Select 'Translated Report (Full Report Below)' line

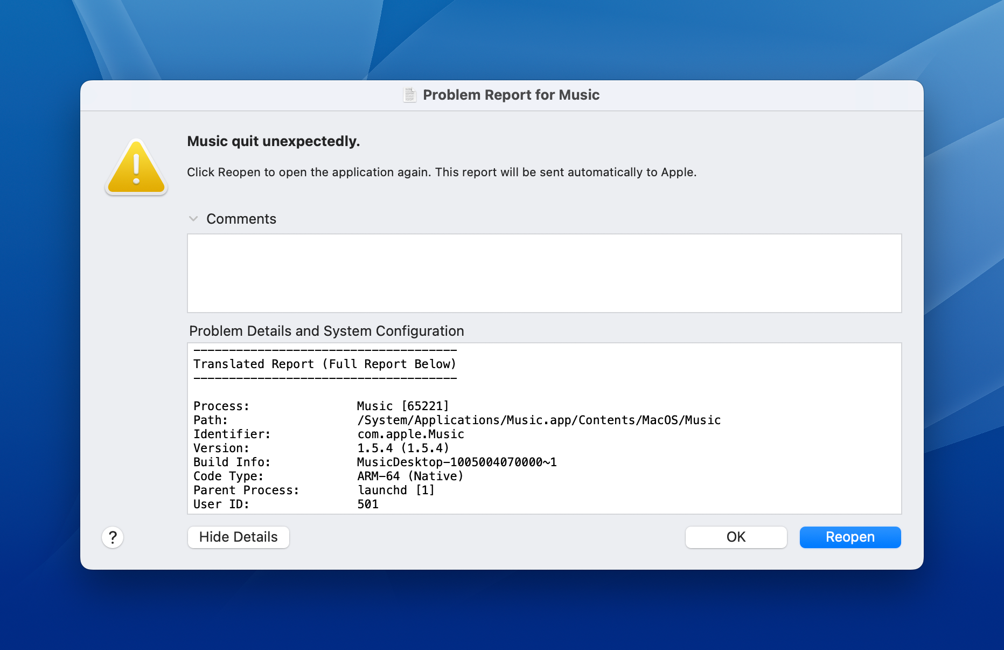click(x=325, y=364)
